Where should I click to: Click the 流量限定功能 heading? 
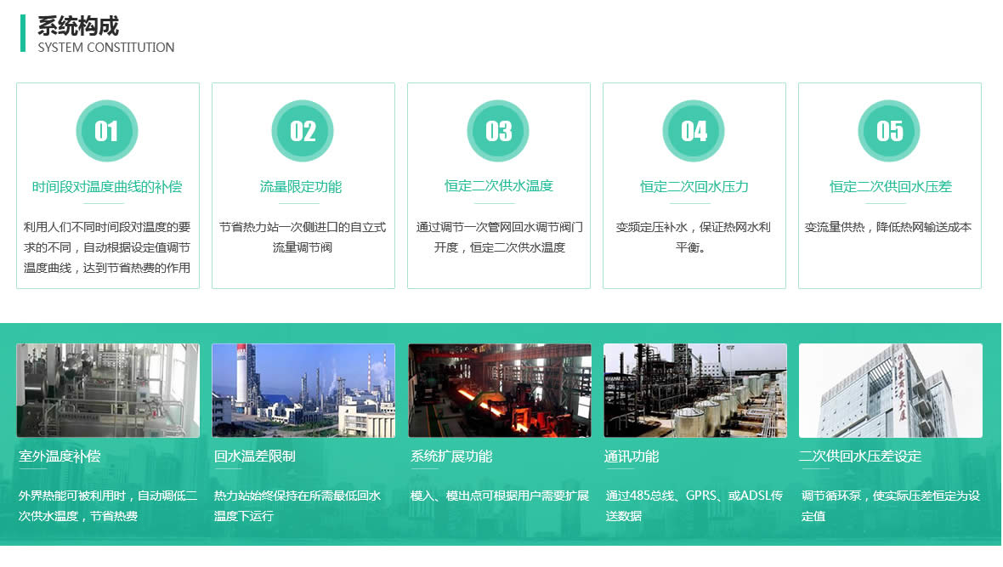301,186
